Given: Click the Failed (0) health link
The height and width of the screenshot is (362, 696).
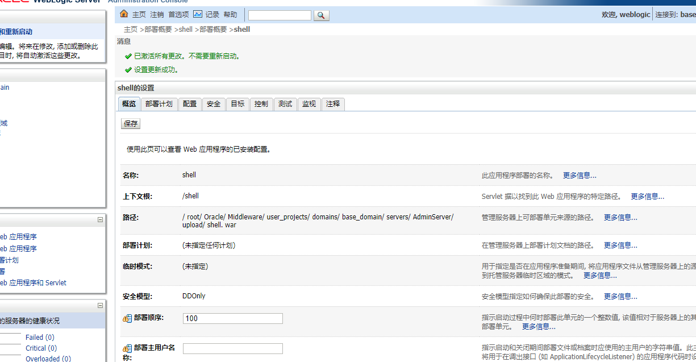Looking at the screenshot, I should tap(40, 338).
